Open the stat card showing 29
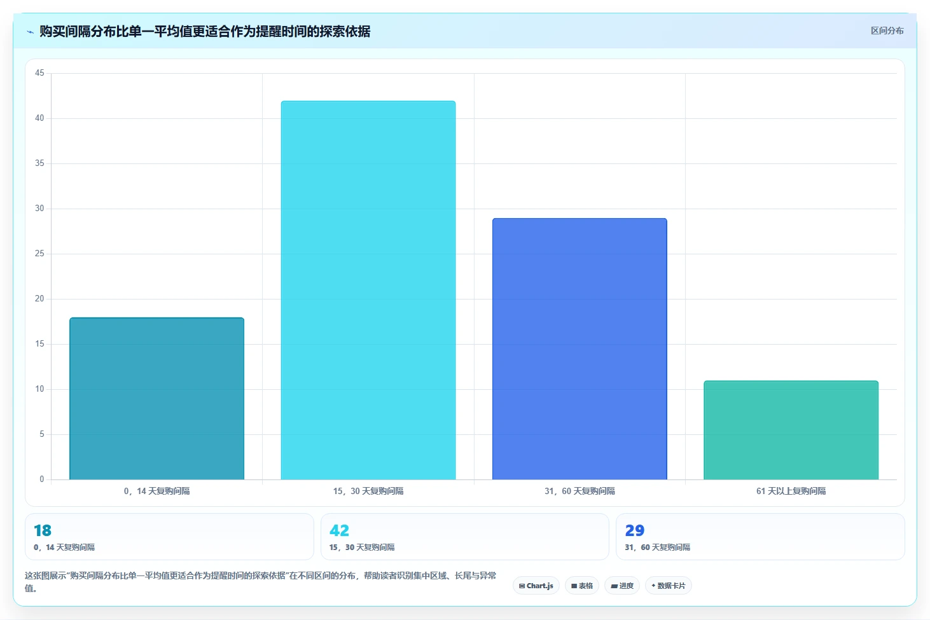Screen dimensions: 930x620 760,537
